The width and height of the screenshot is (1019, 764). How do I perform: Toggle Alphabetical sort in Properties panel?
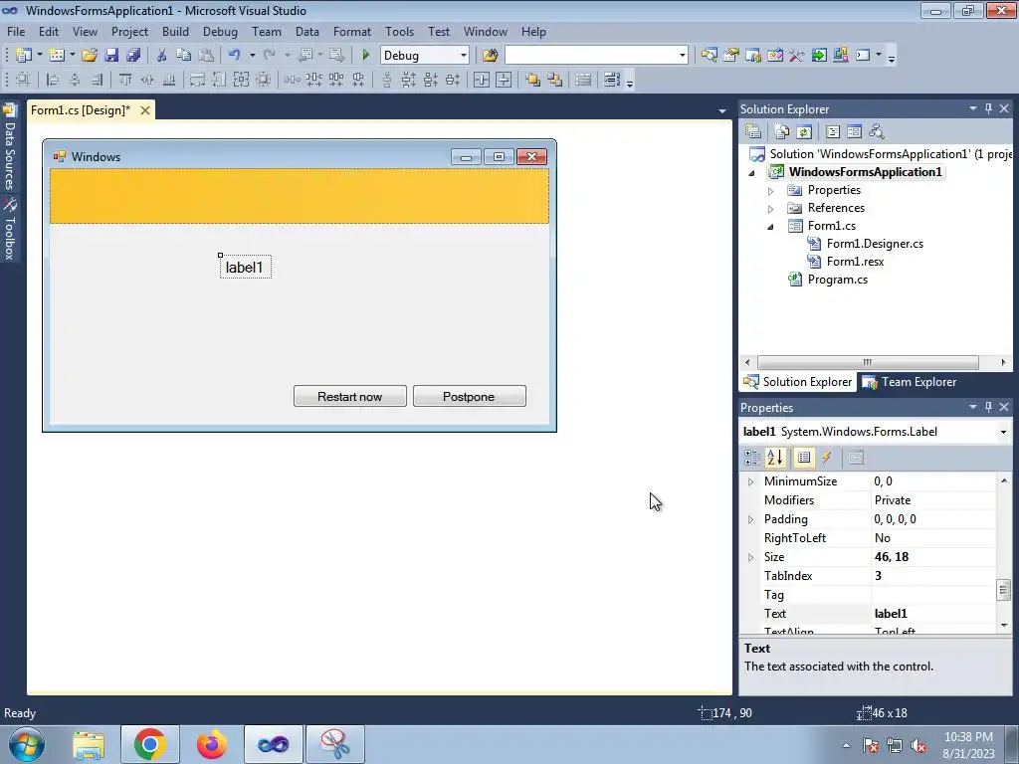775,458
